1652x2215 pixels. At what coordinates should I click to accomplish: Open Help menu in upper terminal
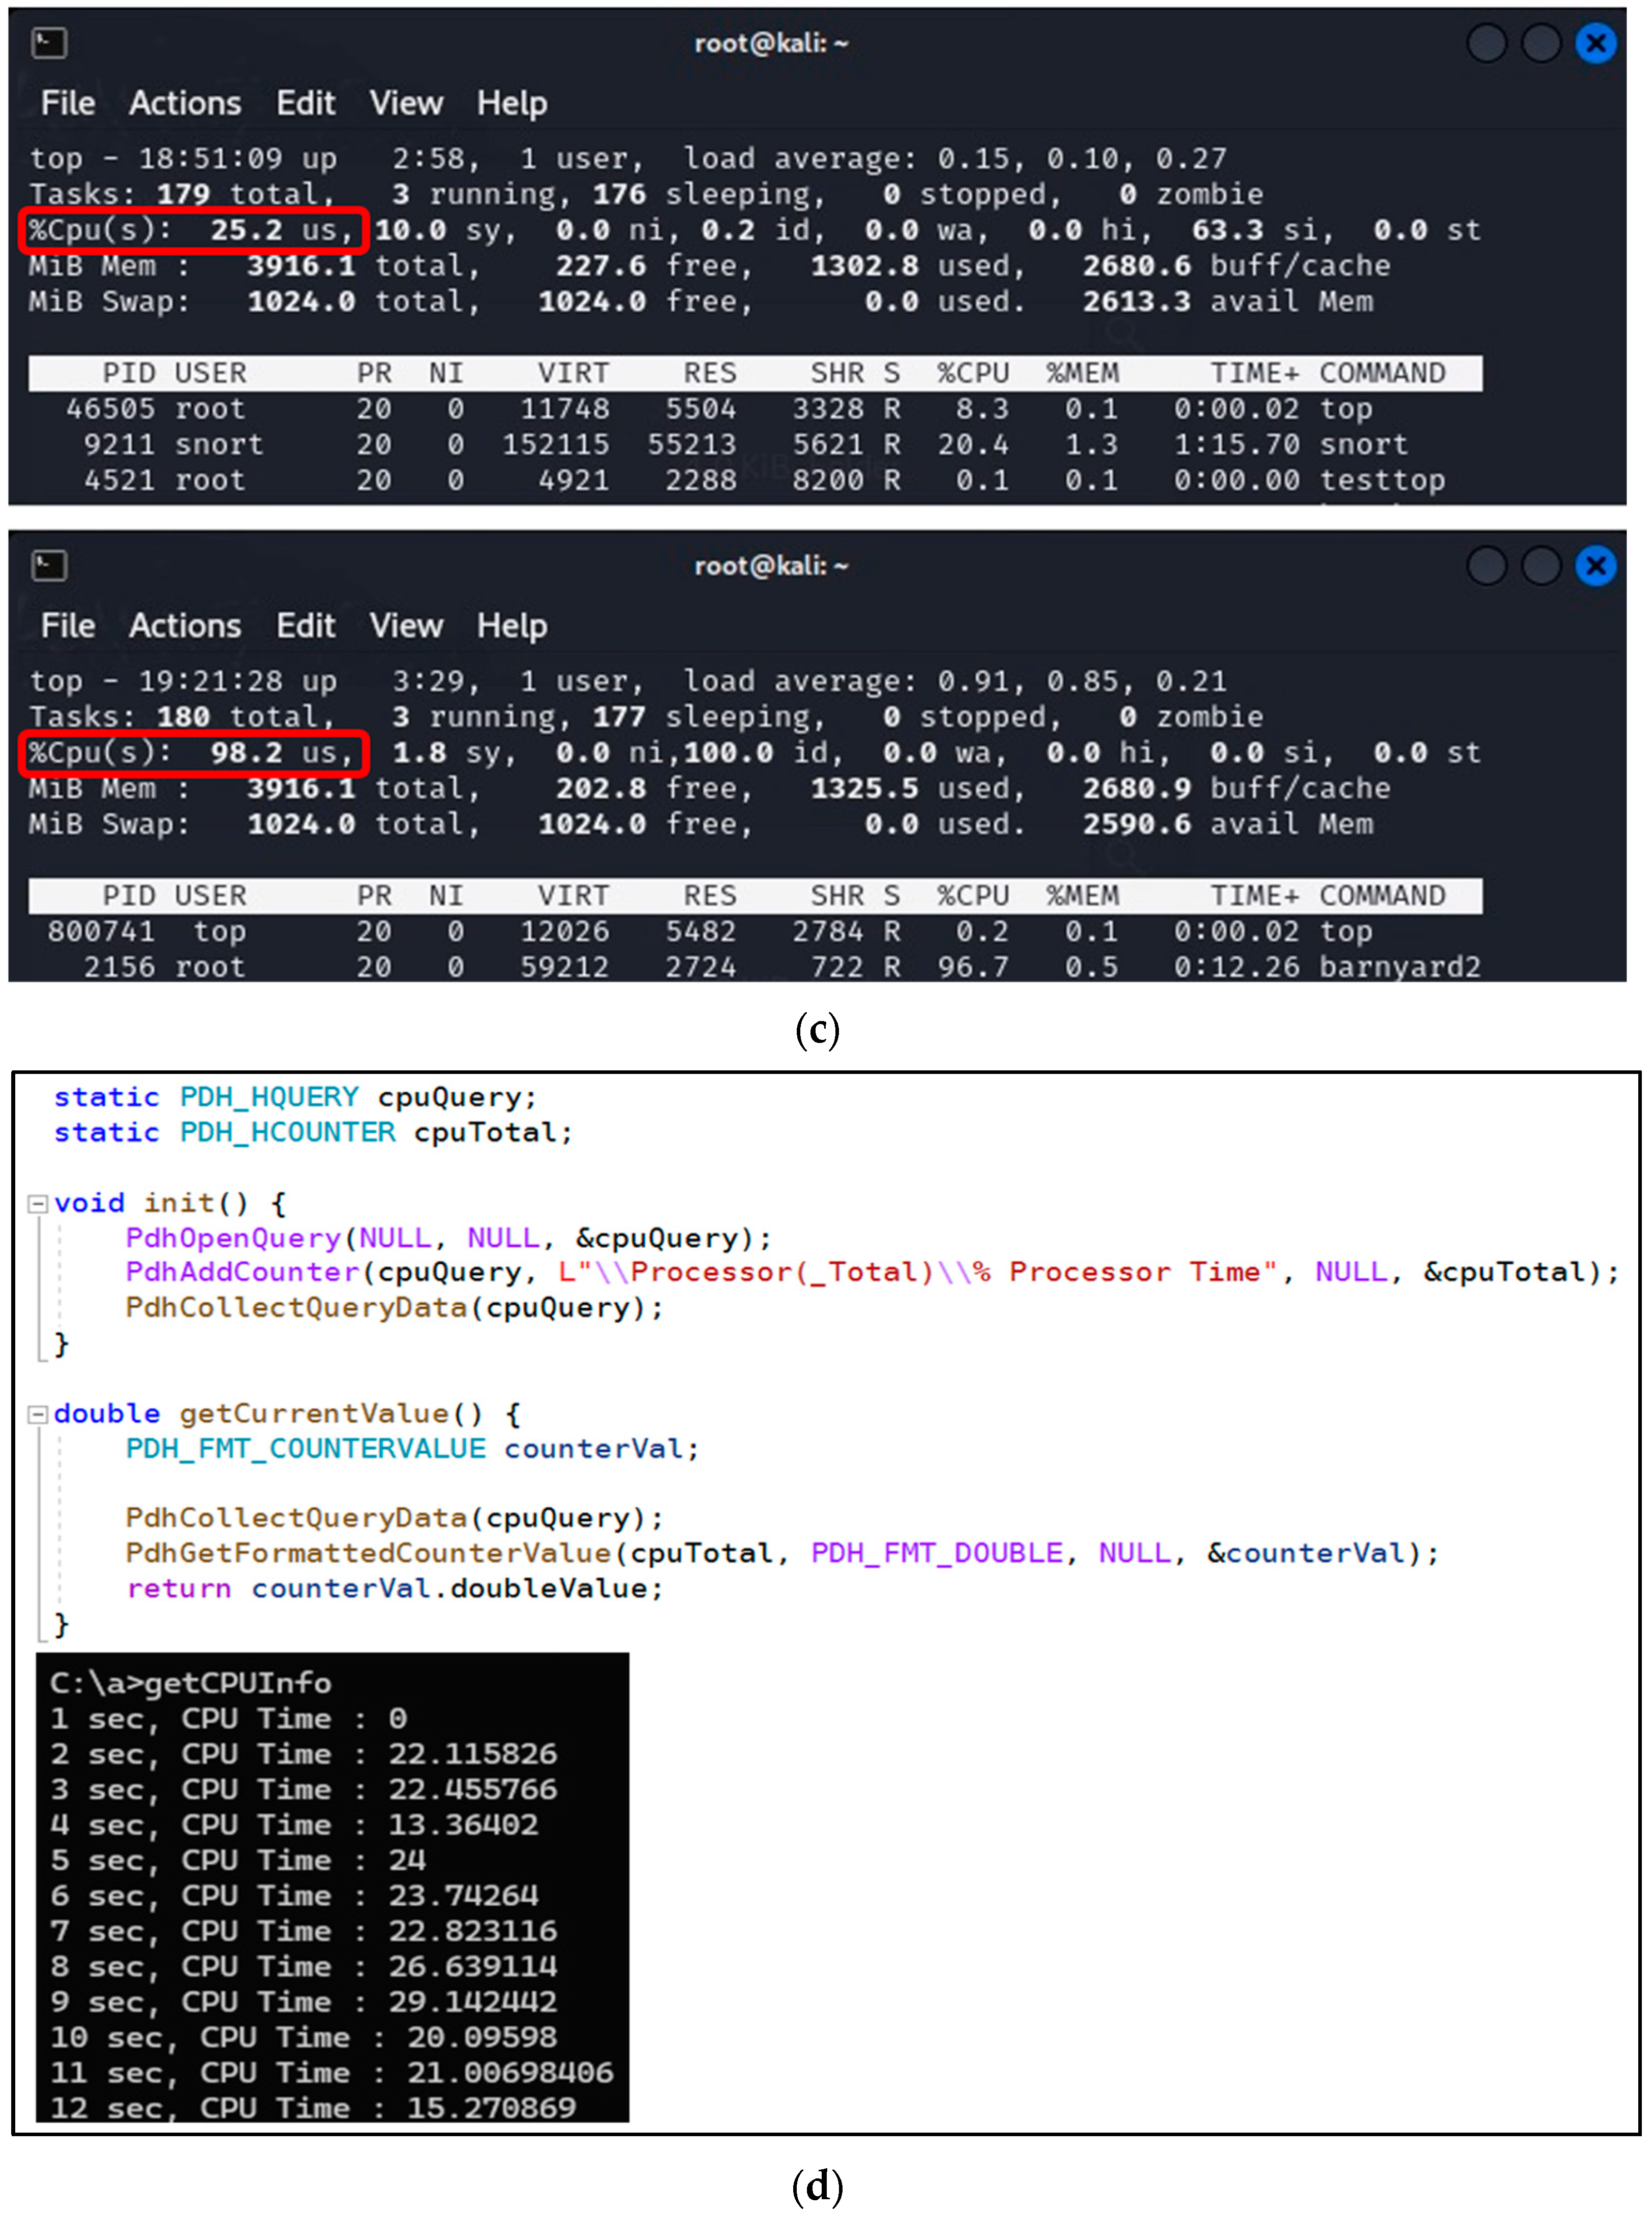pos(511,103)
